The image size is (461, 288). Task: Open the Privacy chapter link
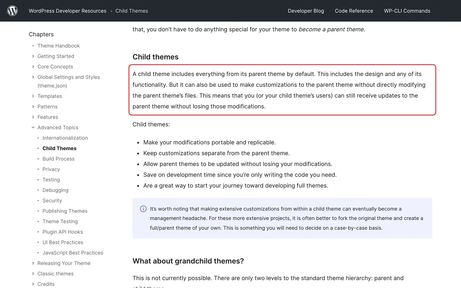pos(51,169)
